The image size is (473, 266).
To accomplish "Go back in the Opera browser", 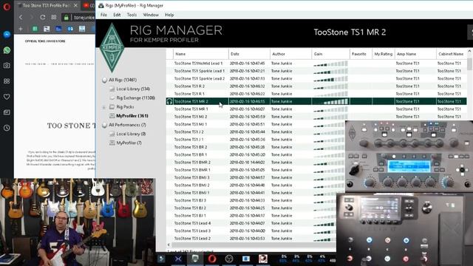I will click(21, 17).
